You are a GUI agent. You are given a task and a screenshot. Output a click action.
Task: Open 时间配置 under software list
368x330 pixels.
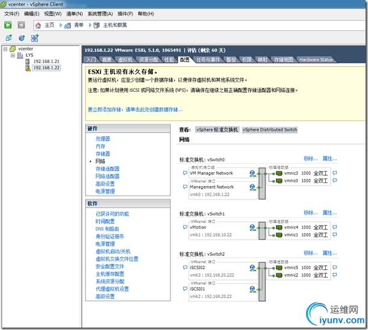coord(105,222)
